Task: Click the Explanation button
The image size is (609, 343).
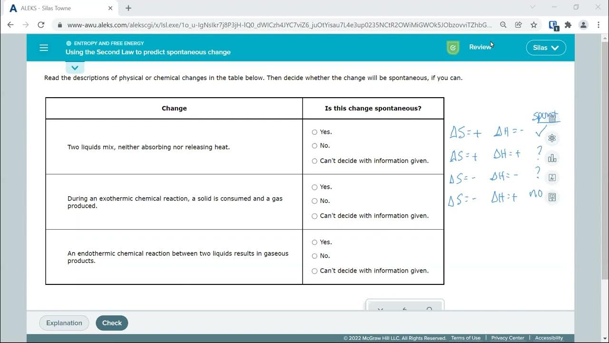Action: point(64,323)
